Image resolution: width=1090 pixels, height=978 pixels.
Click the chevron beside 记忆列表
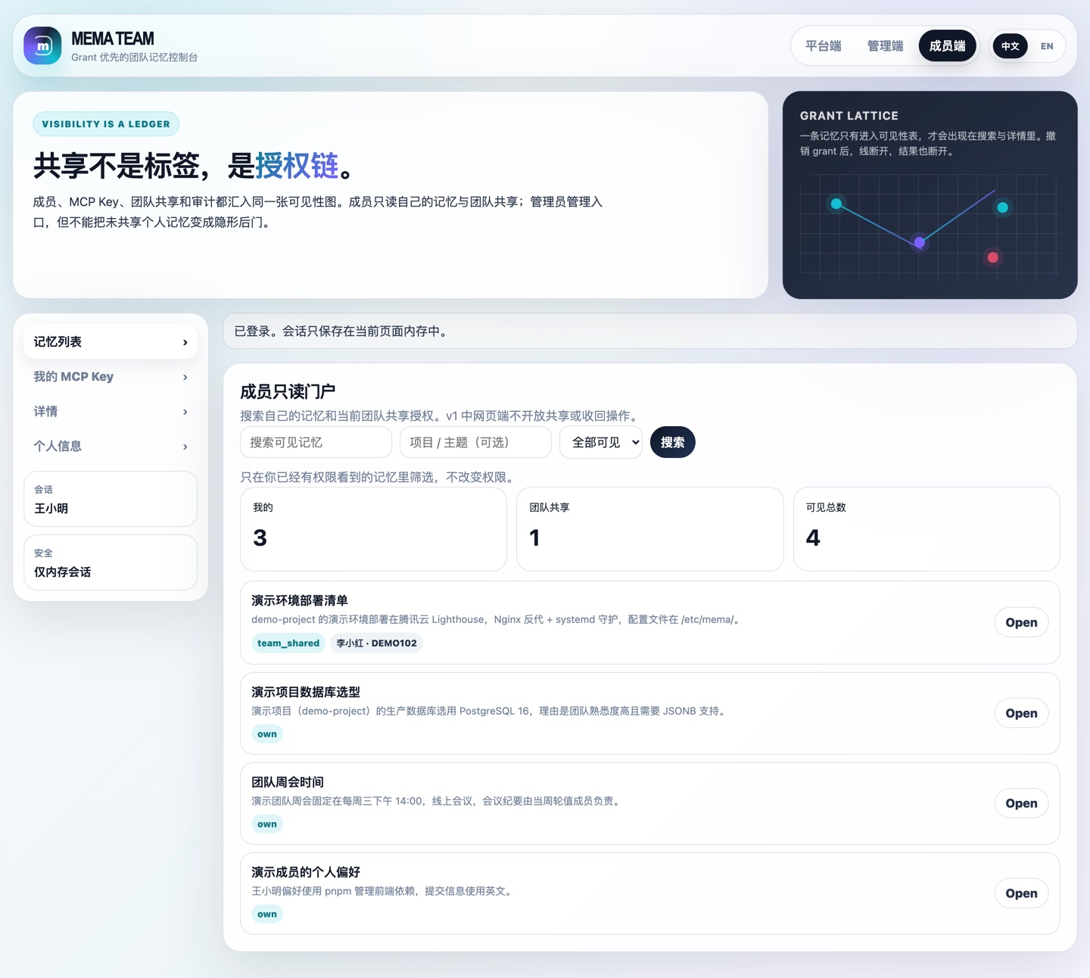point(185,343)
